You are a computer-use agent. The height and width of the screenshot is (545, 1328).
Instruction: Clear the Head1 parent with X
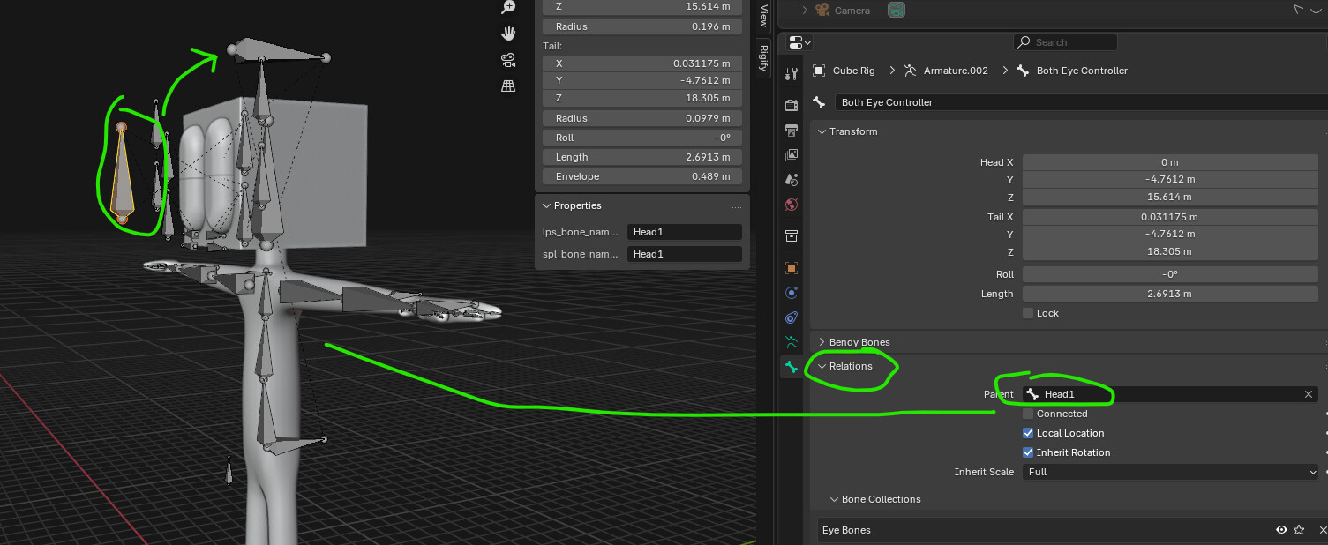(1309, 394)
